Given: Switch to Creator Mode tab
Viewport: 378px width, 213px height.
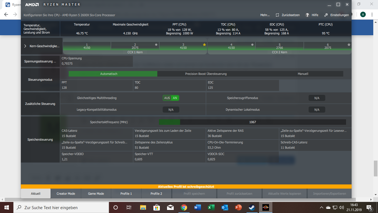Looking at the screenshot, I should (x=66, y=194).
